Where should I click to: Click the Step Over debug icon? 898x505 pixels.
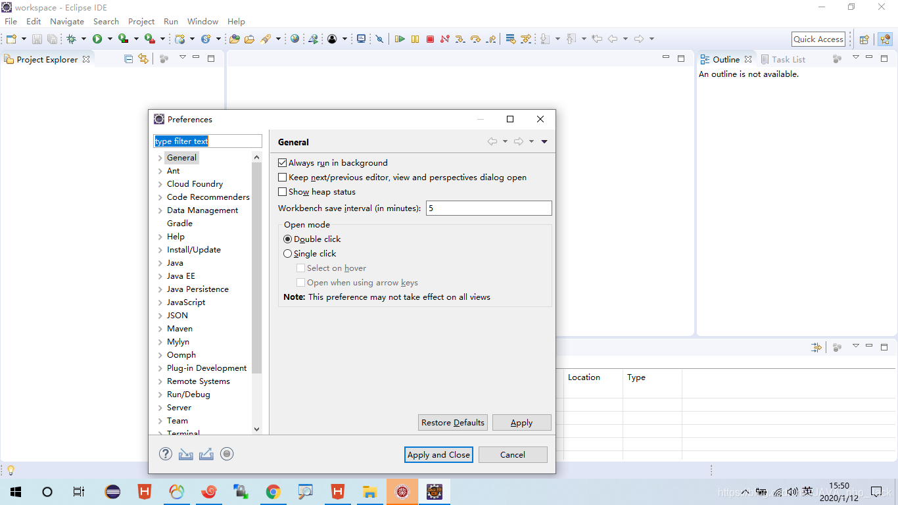[475, 39]
